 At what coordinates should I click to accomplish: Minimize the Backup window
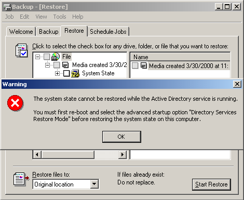coord(219,7)
